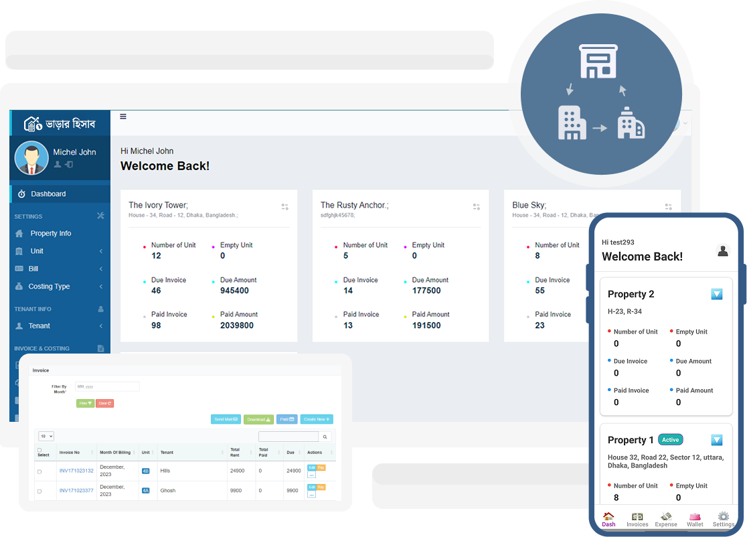Click the blue Paid button
The height and width of the screenshot is (537, 747).
click(x=286, y=419)
